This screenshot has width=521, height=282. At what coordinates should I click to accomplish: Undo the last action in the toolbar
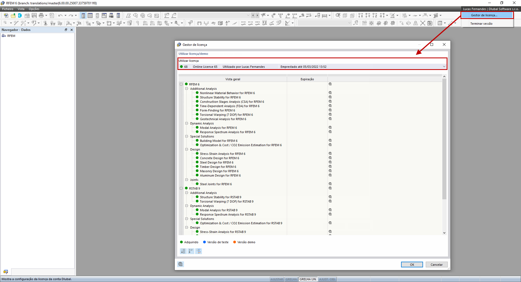pyautogui.click(x=60, y=15)
